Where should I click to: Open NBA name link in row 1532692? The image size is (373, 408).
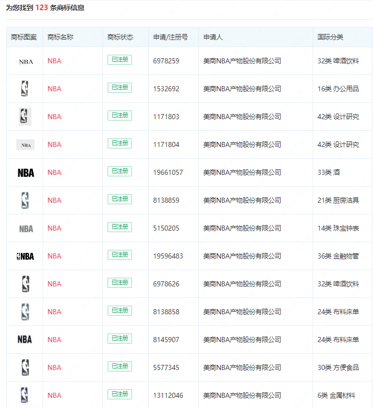pos(54,89)
